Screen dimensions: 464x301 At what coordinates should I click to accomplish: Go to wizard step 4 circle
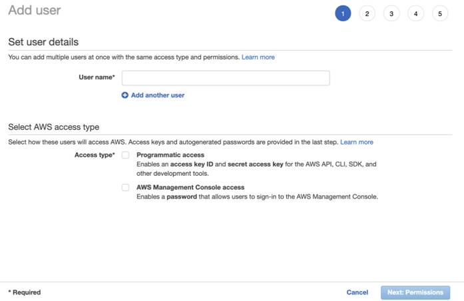416,13
